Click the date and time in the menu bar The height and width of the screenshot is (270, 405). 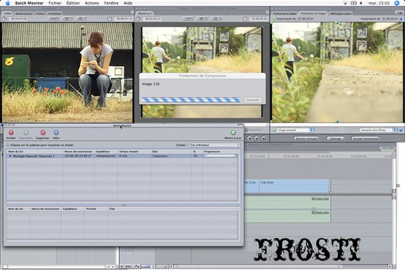pos(379,3)
